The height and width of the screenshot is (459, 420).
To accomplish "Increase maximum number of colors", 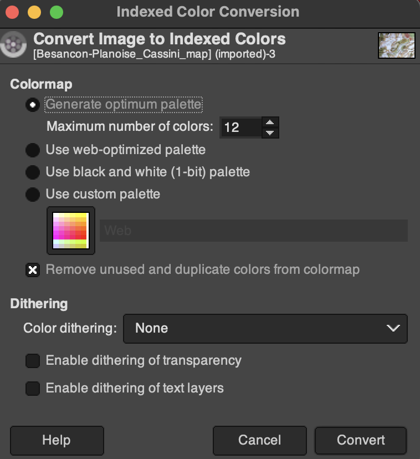I will pyautogui.click(x=270, y=123).
